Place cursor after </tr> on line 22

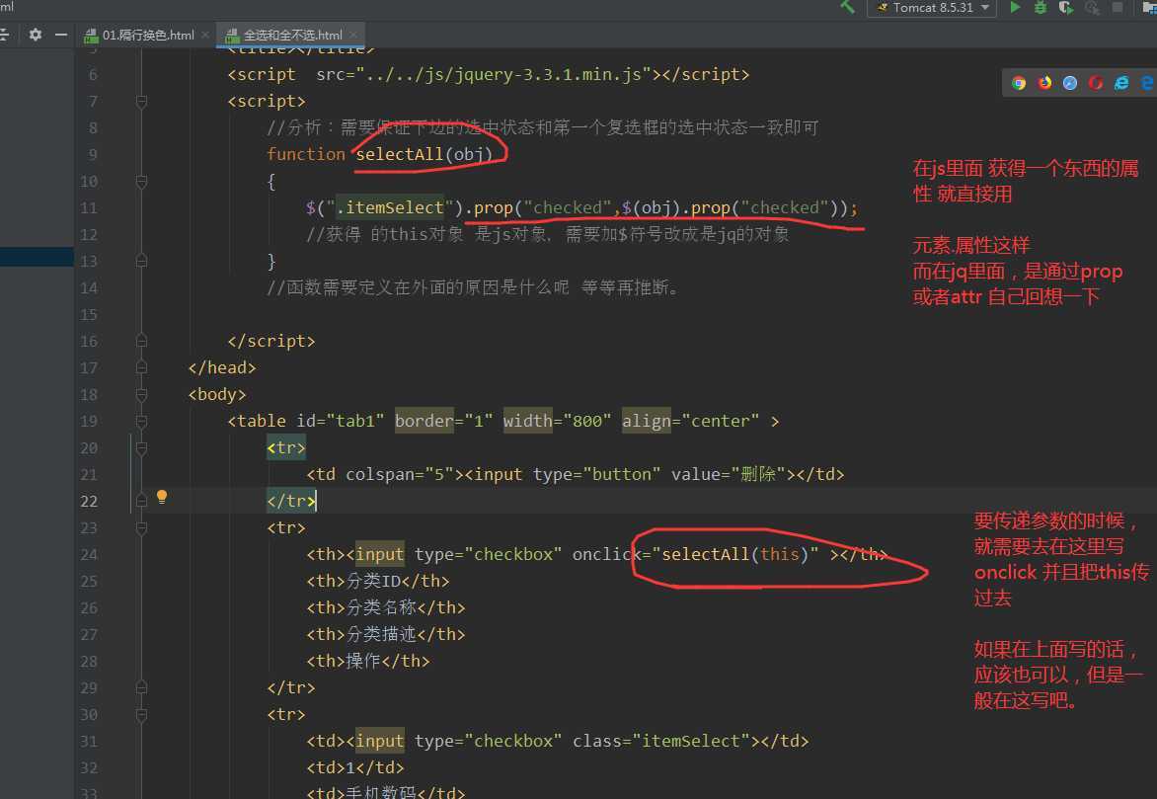[317, 502]
